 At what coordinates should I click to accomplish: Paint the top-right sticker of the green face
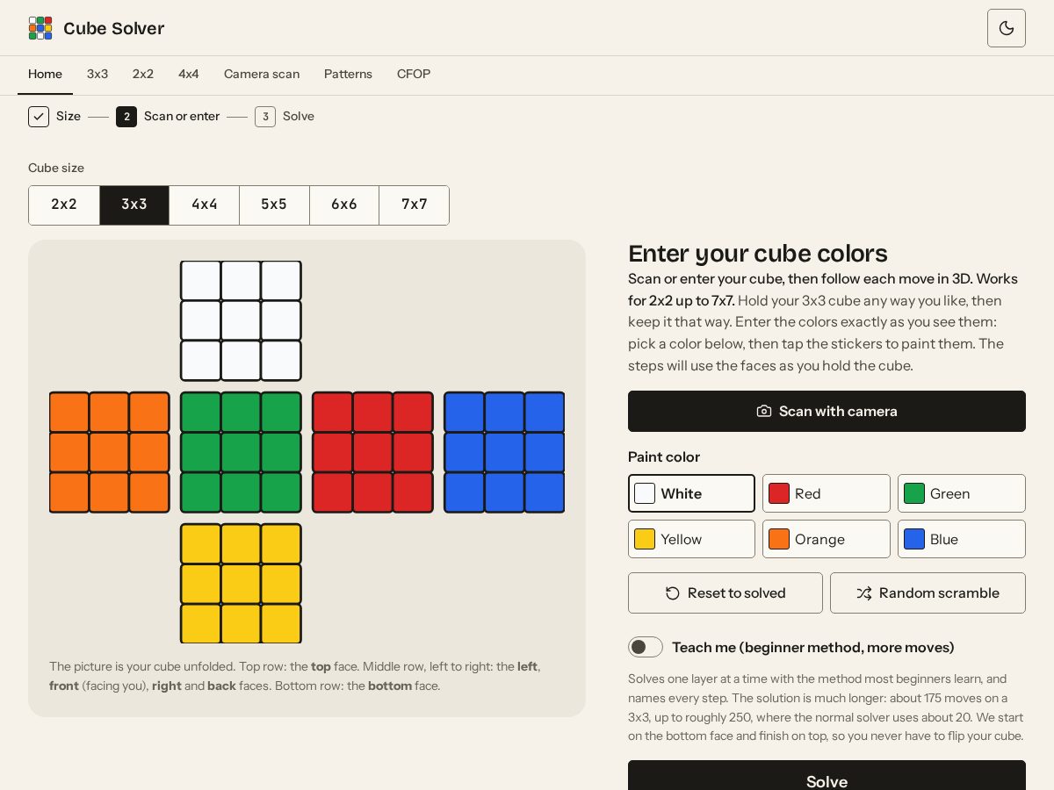pos(281,412)
